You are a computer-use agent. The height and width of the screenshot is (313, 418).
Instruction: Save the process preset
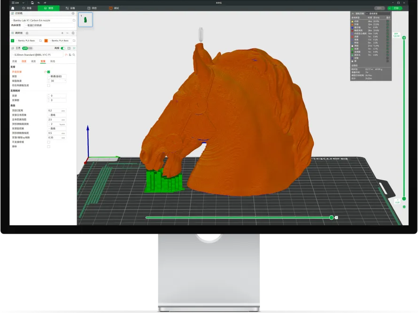coord(70,55)
